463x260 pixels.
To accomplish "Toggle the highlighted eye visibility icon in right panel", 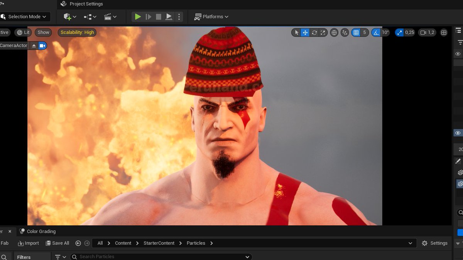I will [x=458, y=133].
